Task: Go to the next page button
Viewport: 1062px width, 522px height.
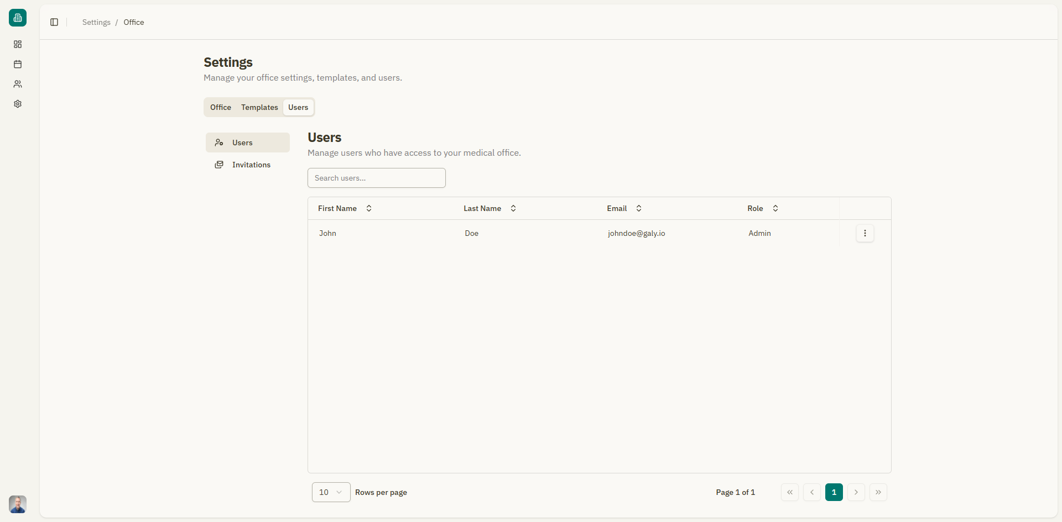Action: tap(856, 492)
